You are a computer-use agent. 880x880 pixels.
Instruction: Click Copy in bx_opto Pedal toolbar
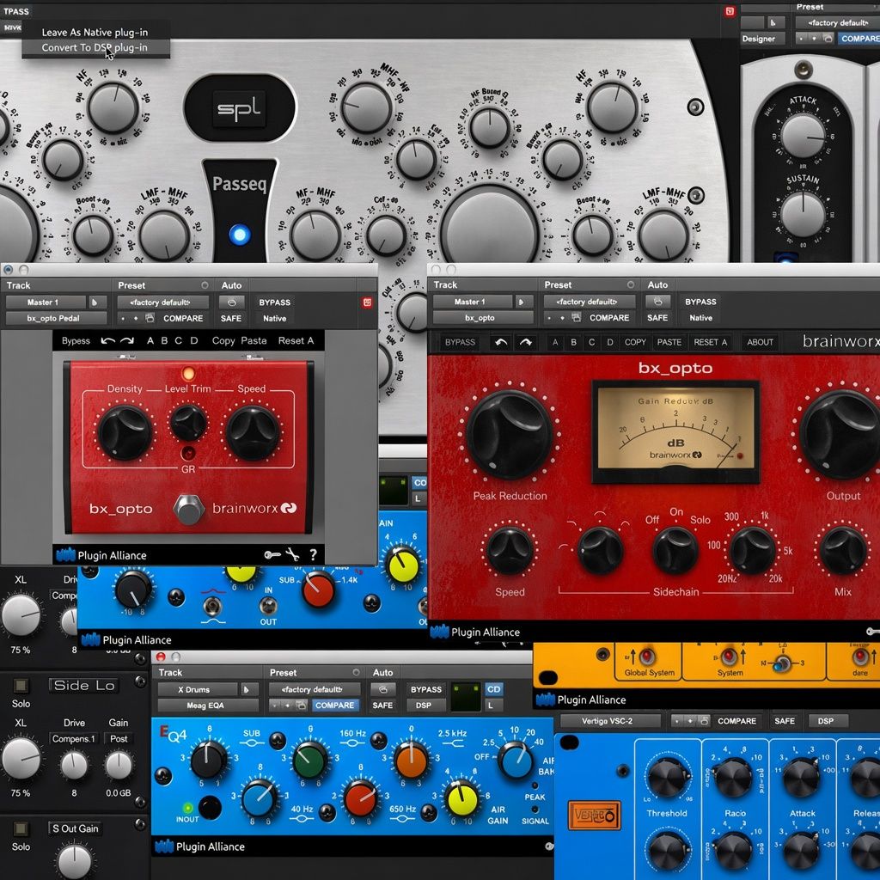[223, 340]
